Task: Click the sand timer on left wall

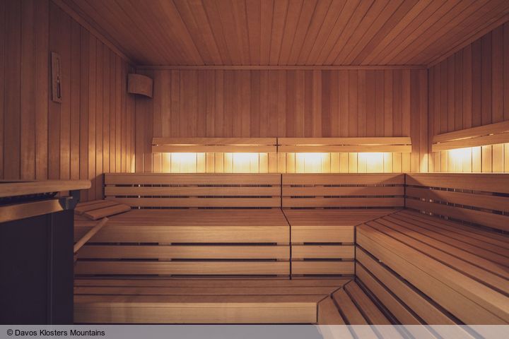Action: tap(57, 77)
